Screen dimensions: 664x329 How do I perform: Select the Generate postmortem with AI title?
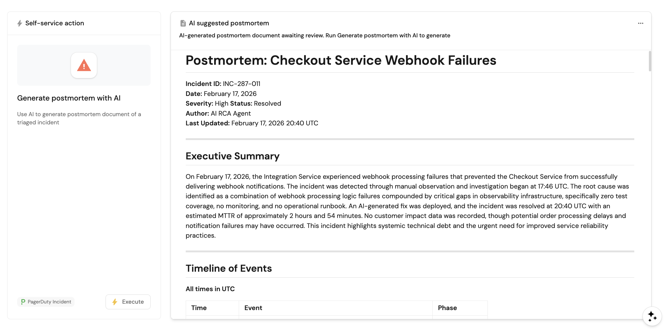(x=69, y=98)
